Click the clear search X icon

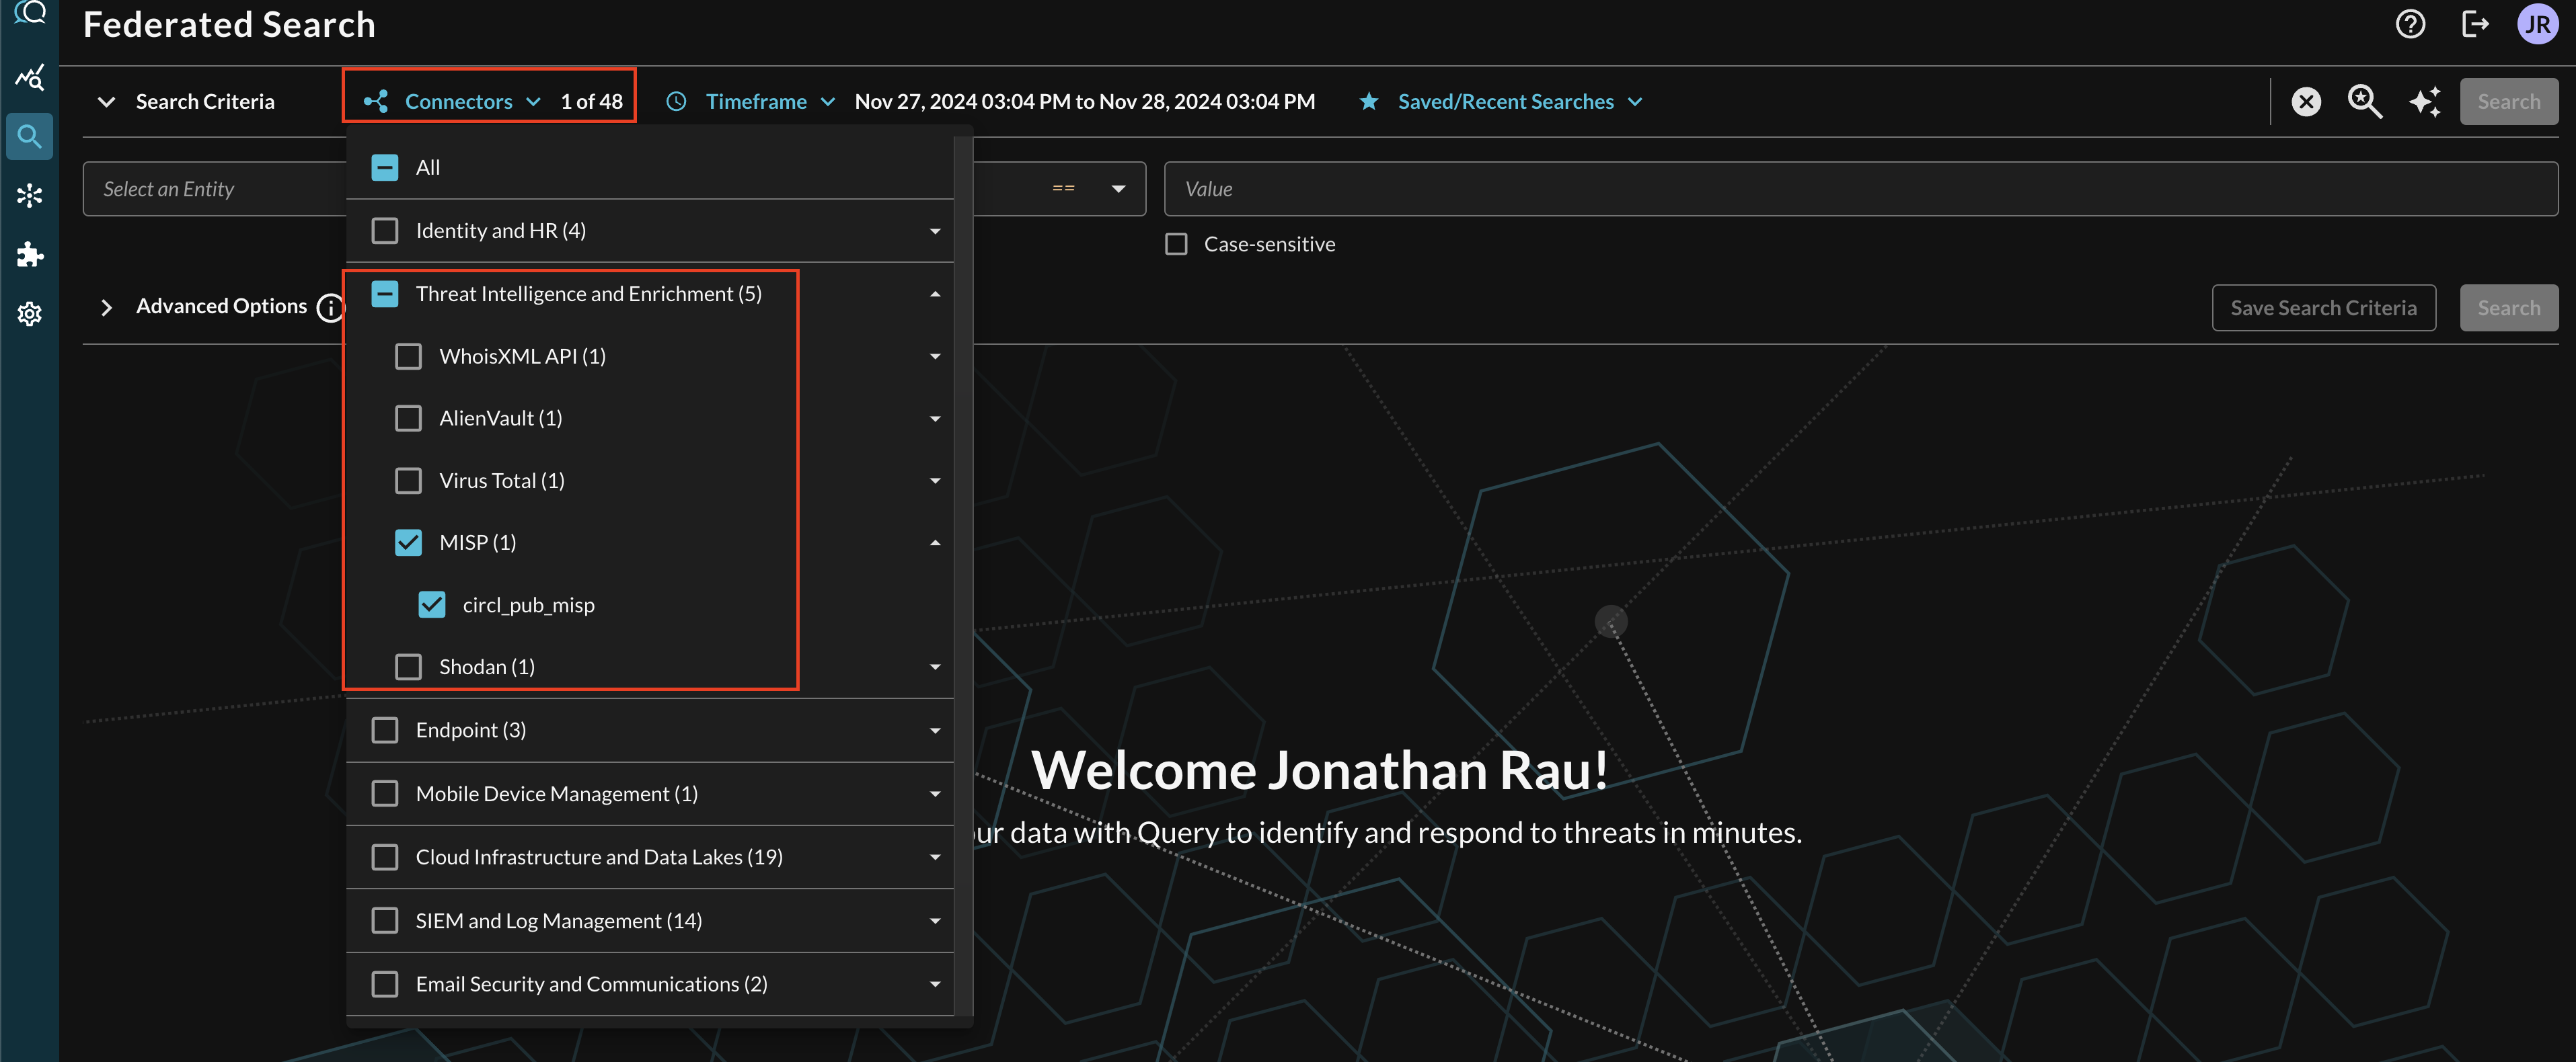2306,101
